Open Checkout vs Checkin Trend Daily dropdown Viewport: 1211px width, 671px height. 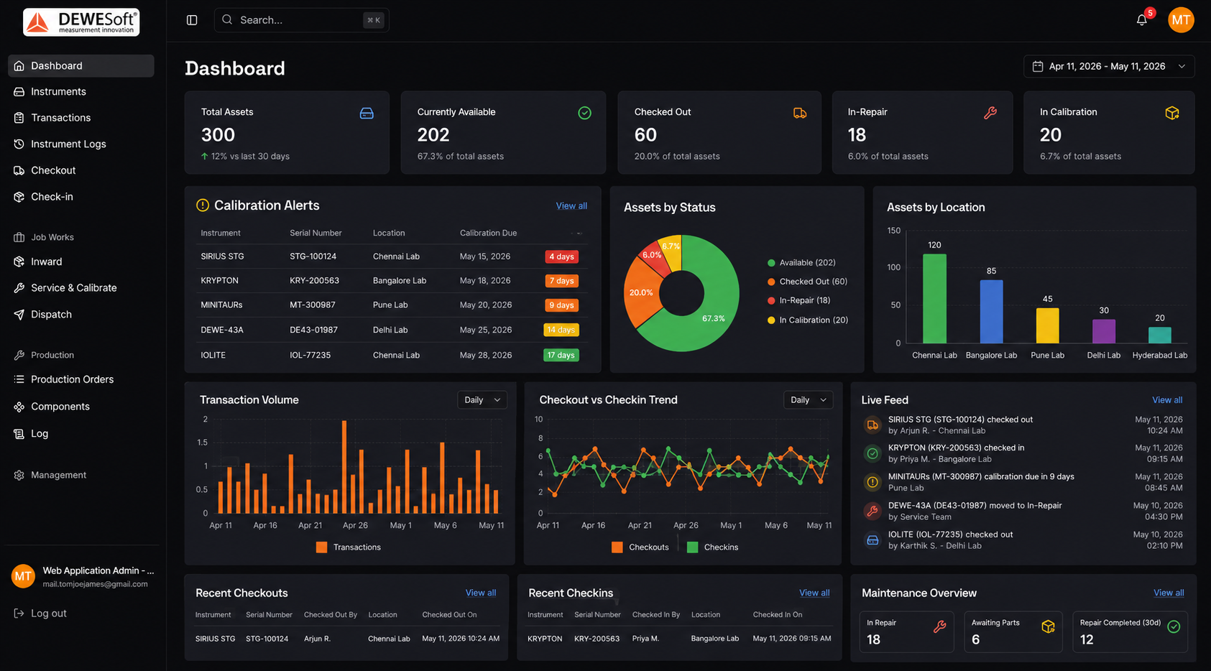coord(808,400)
